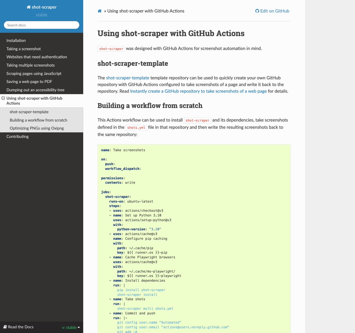Click the shot-scraper-template section heading
Image resolution: width=355 pixels, height=333 pixels.
coord(133,64)
